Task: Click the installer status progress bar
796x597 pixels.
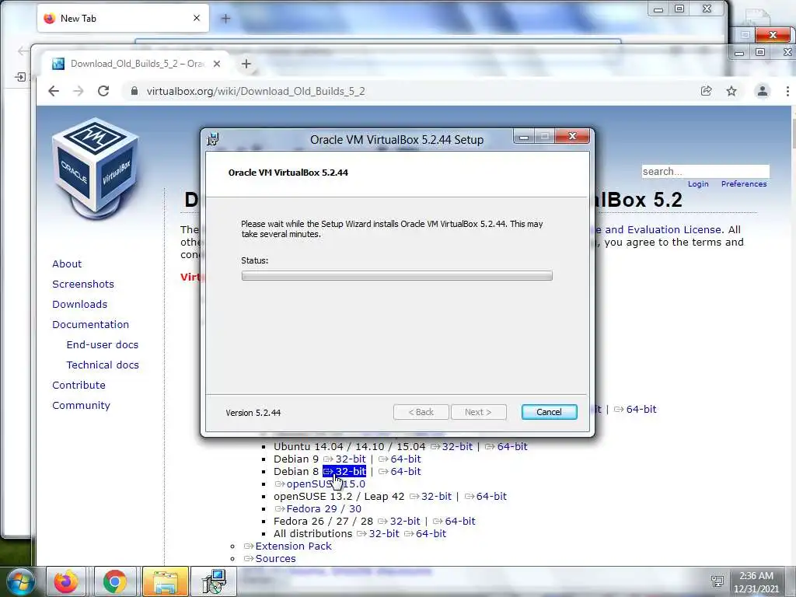Action: [396, 276]
